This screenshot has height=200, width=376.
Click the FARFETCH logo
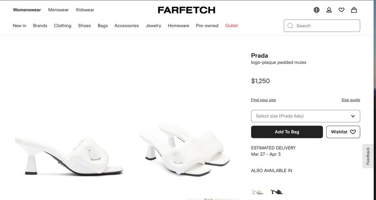[x=187, y=10]
